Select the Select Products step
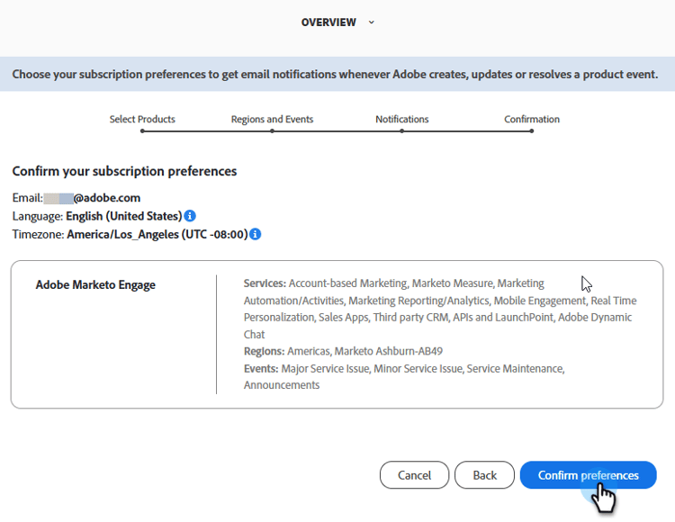Screen dimensions: 675x522 click(x=142, y=119)
